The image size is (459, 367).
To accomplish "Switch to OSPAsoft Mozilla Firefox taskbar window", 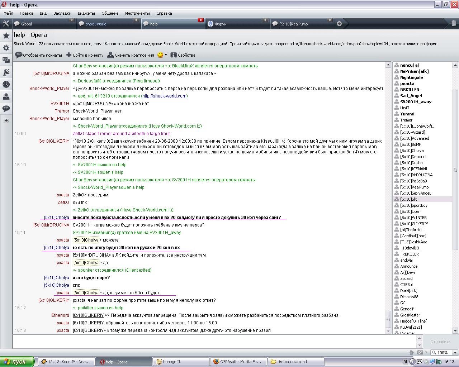I will 239,362.
